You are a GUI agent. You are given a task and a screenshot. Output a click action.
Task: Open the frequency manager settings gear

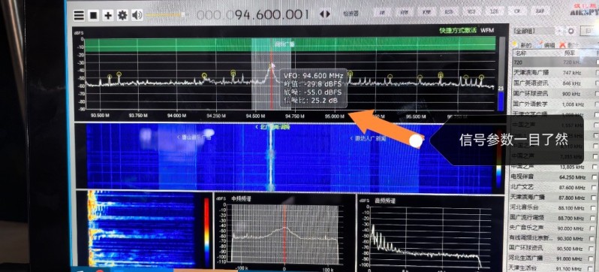point(571,31)
